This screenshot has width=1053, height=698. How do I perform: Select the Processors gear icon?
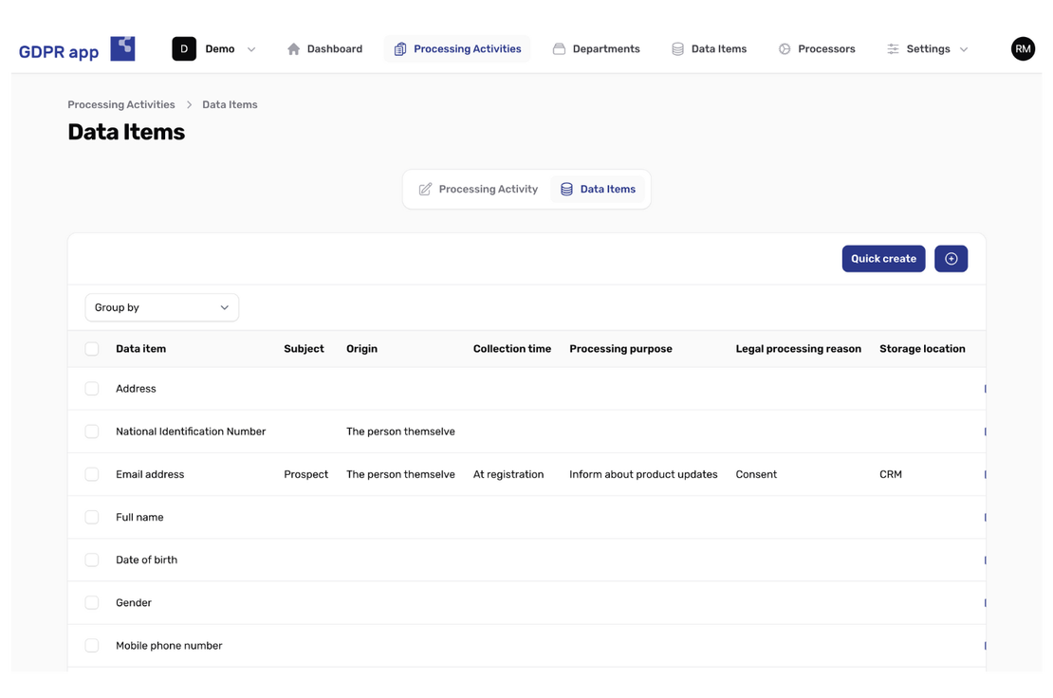pyautogui.click(x=784, y=47)
